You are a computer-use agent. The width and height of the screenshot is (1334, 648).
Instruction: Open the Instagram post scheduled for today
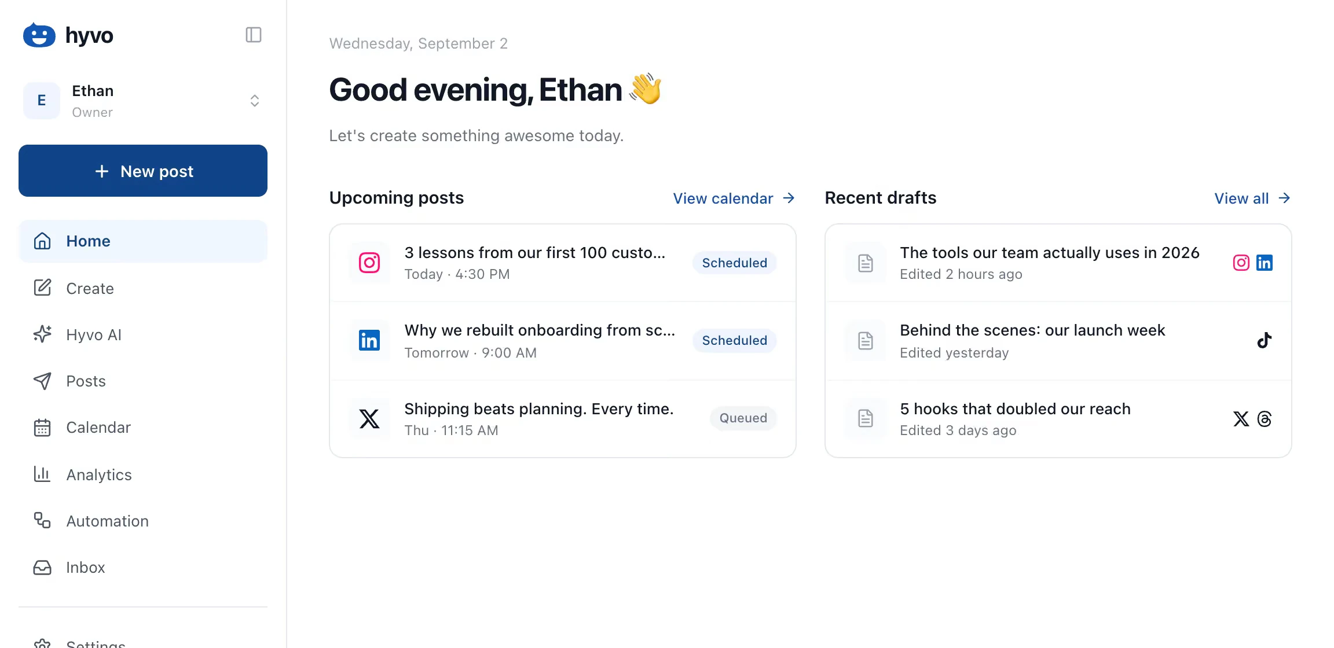coord(563,263)
